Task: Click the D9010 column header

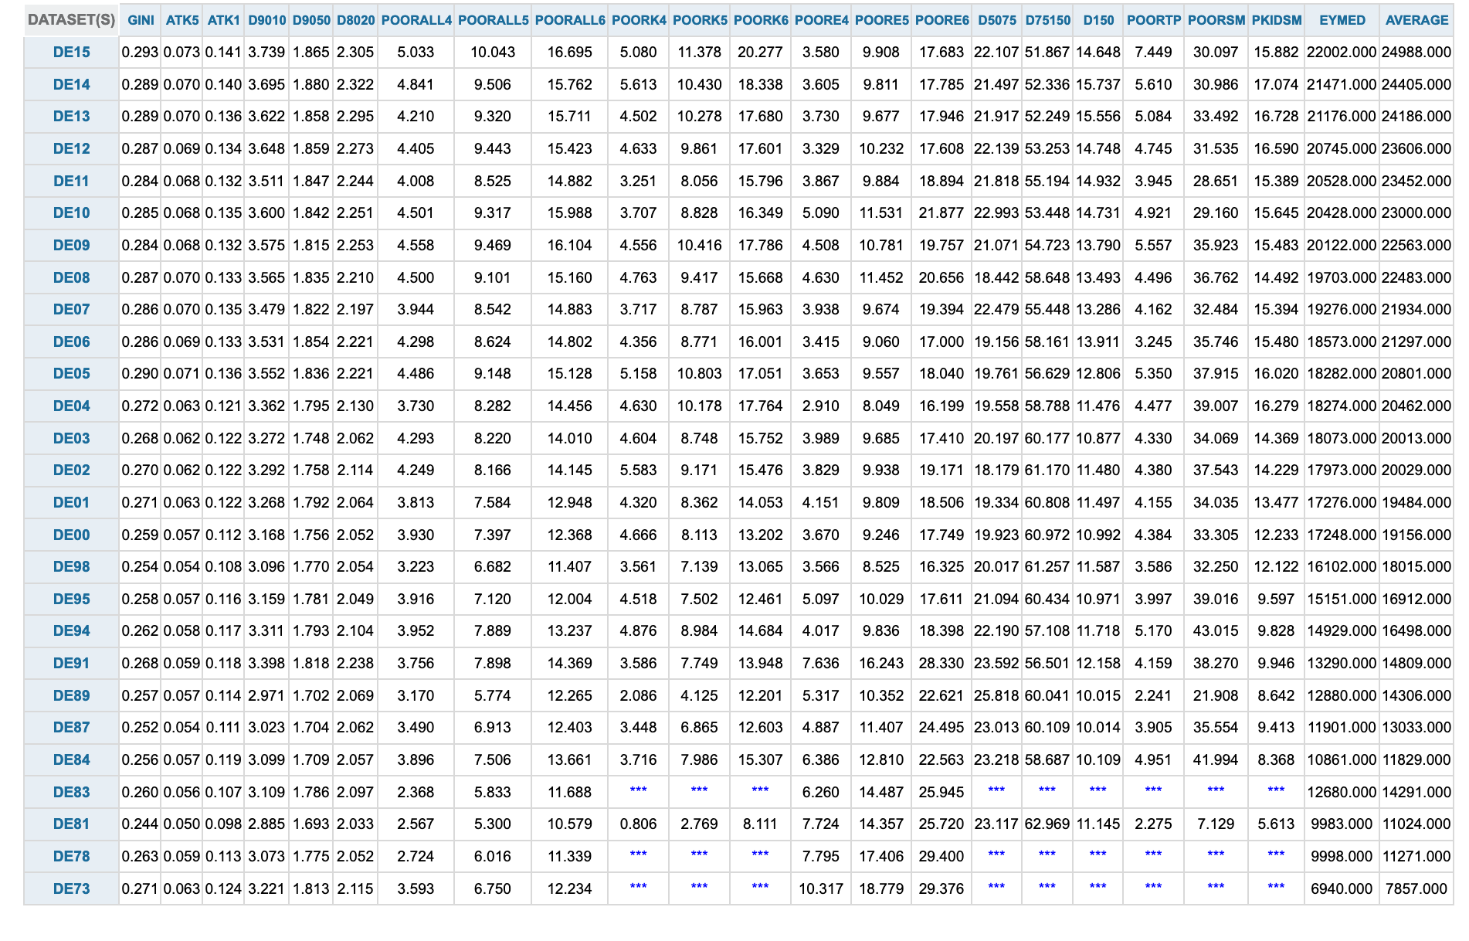Action: 267,20
